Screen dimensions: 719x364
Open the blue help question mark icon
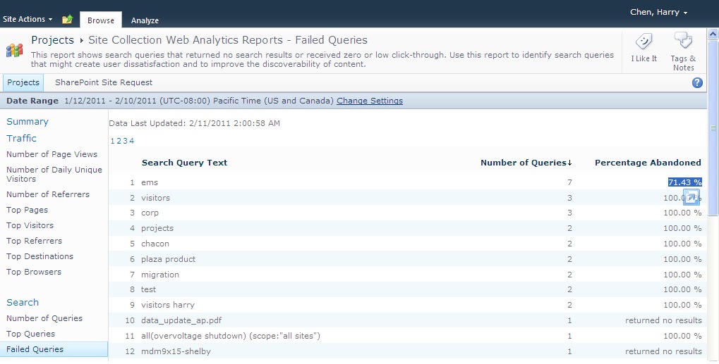[x=697, y=83]
